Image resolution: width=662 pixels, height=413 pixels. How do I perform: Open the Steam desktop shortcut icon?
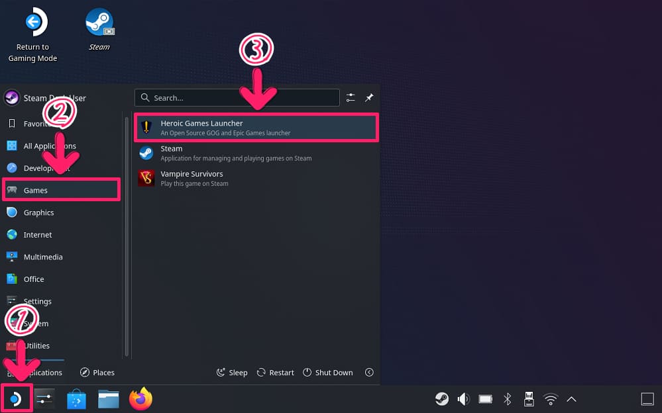99,28
